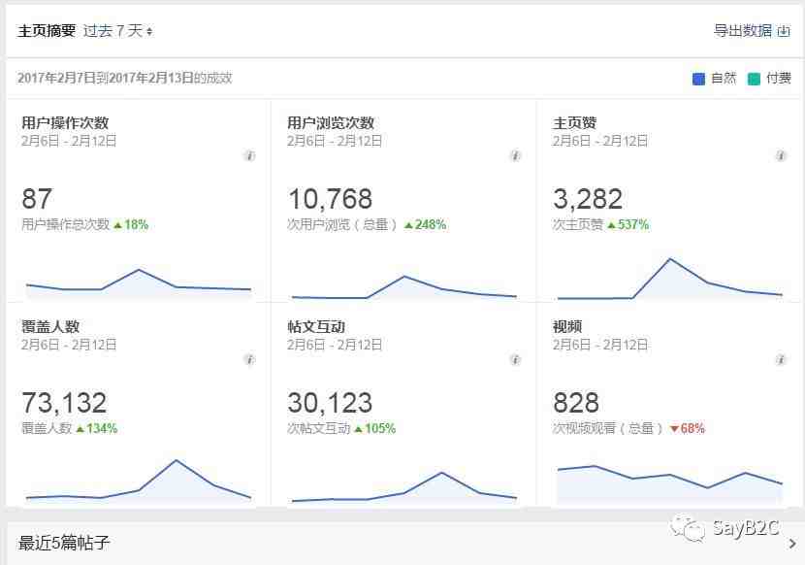Click the 主页赞 card title
Viewport: 805px width, 565px height.
574,123
